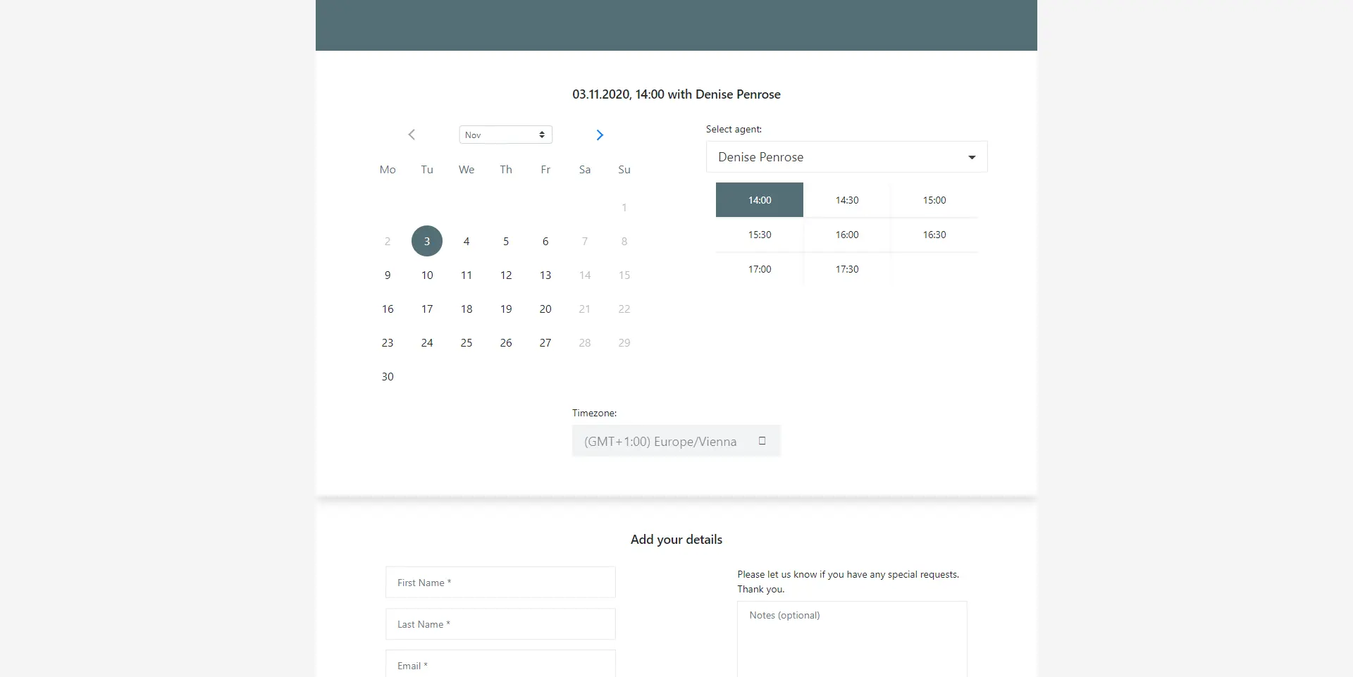The height and width of the screenshot is (677, 1353).
Task: Click the Notes (optional) text area
Action: 852,639
